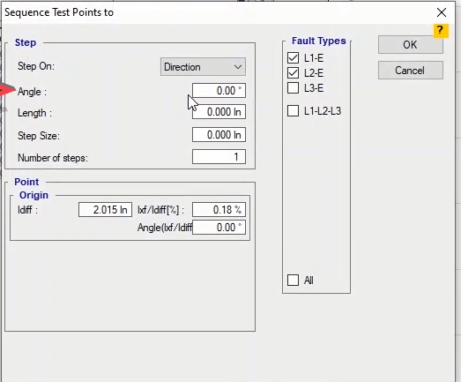The height and width of the screenshot is (382, 461).
Task: Click the Angle(Ixf/Idiff) input field
Action: (x=219, y=228)
